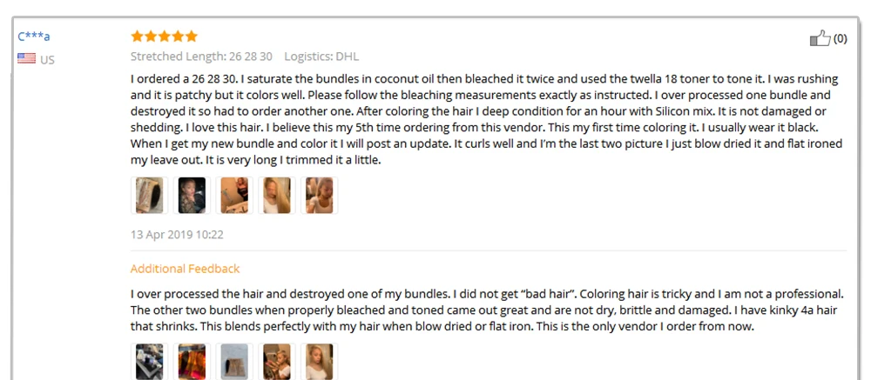The height and width of the screenshot is (380, 871).
Task: Open the fourth review photo thumbnail
Action: (x=277, y=196)
